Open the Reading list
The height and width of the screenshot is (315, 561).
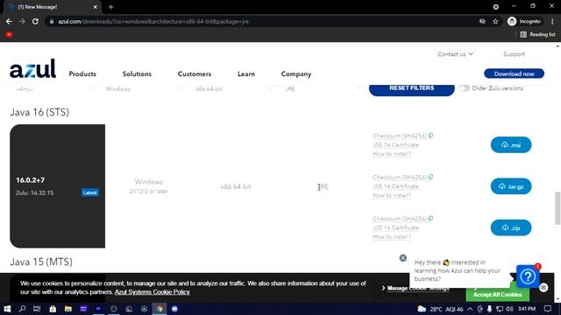coord(537,34)
